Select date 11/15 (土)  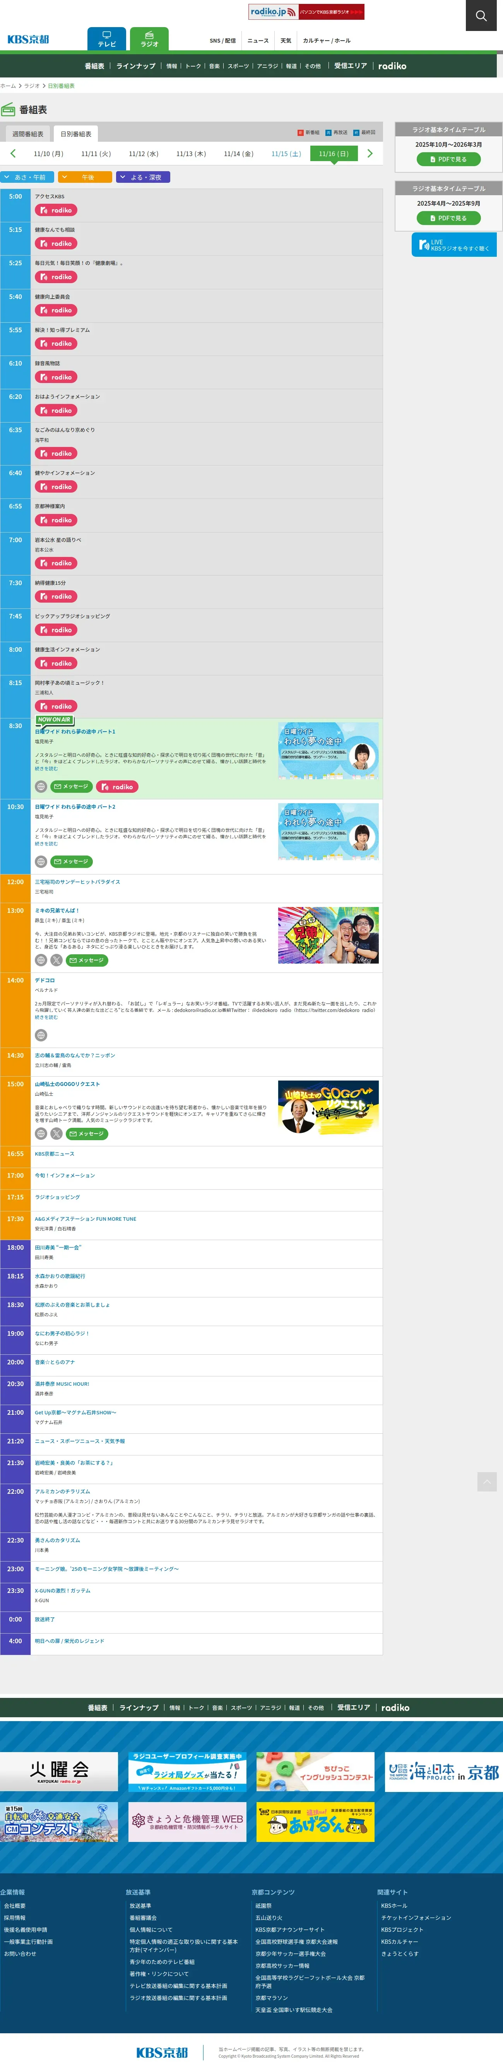tap(286, 154)
